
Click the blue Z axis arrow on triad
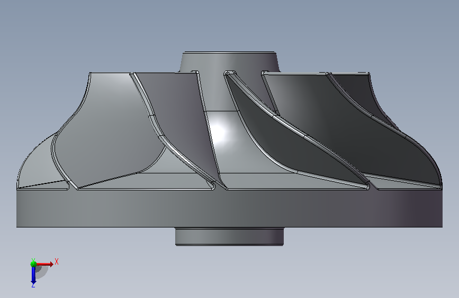pos(33,276)
